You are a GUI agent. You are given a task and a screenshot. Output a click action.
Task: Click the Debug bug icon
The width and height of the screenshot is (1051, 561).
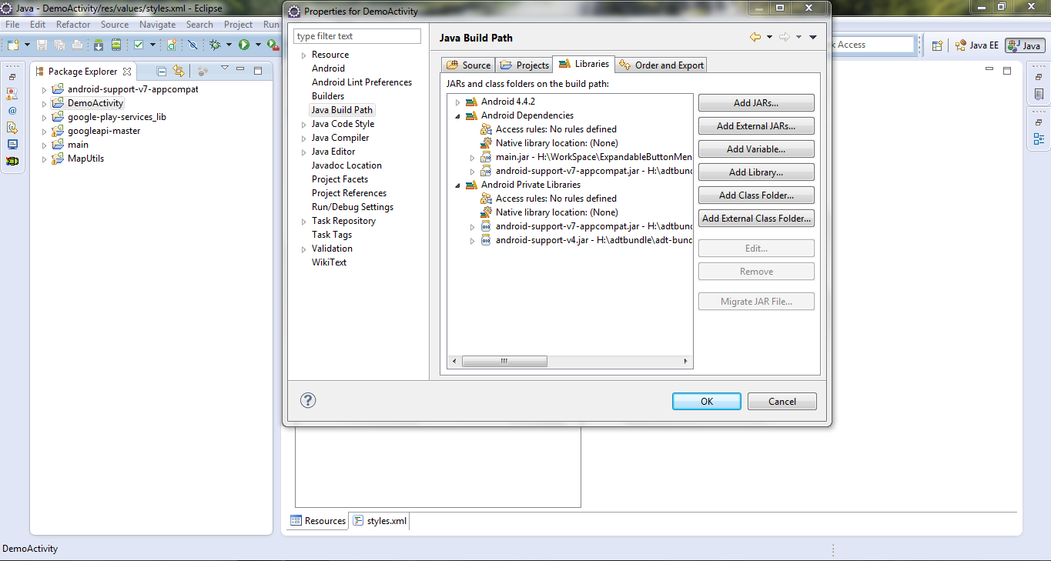click(x=216, y=45)
